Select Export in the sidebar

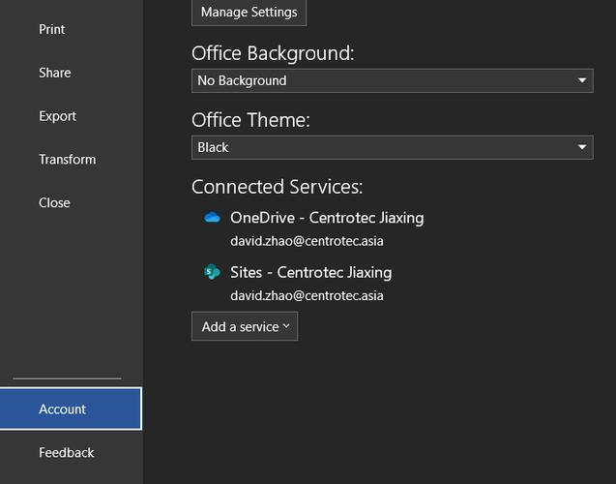(x=57, y=116)
